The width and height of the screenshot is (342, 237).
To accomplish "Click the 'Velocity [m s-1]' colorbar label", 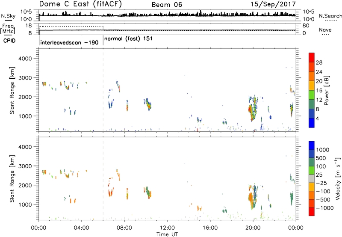I will [x=338, y=178].
